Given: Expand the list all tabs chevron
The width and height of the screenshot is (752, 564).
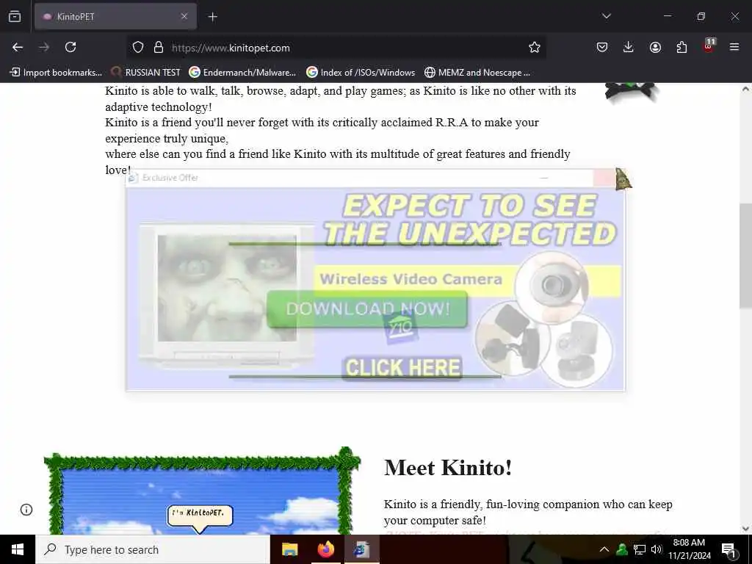Looking at the screenshot, I should pyautogui.click(x=606, y=16).
